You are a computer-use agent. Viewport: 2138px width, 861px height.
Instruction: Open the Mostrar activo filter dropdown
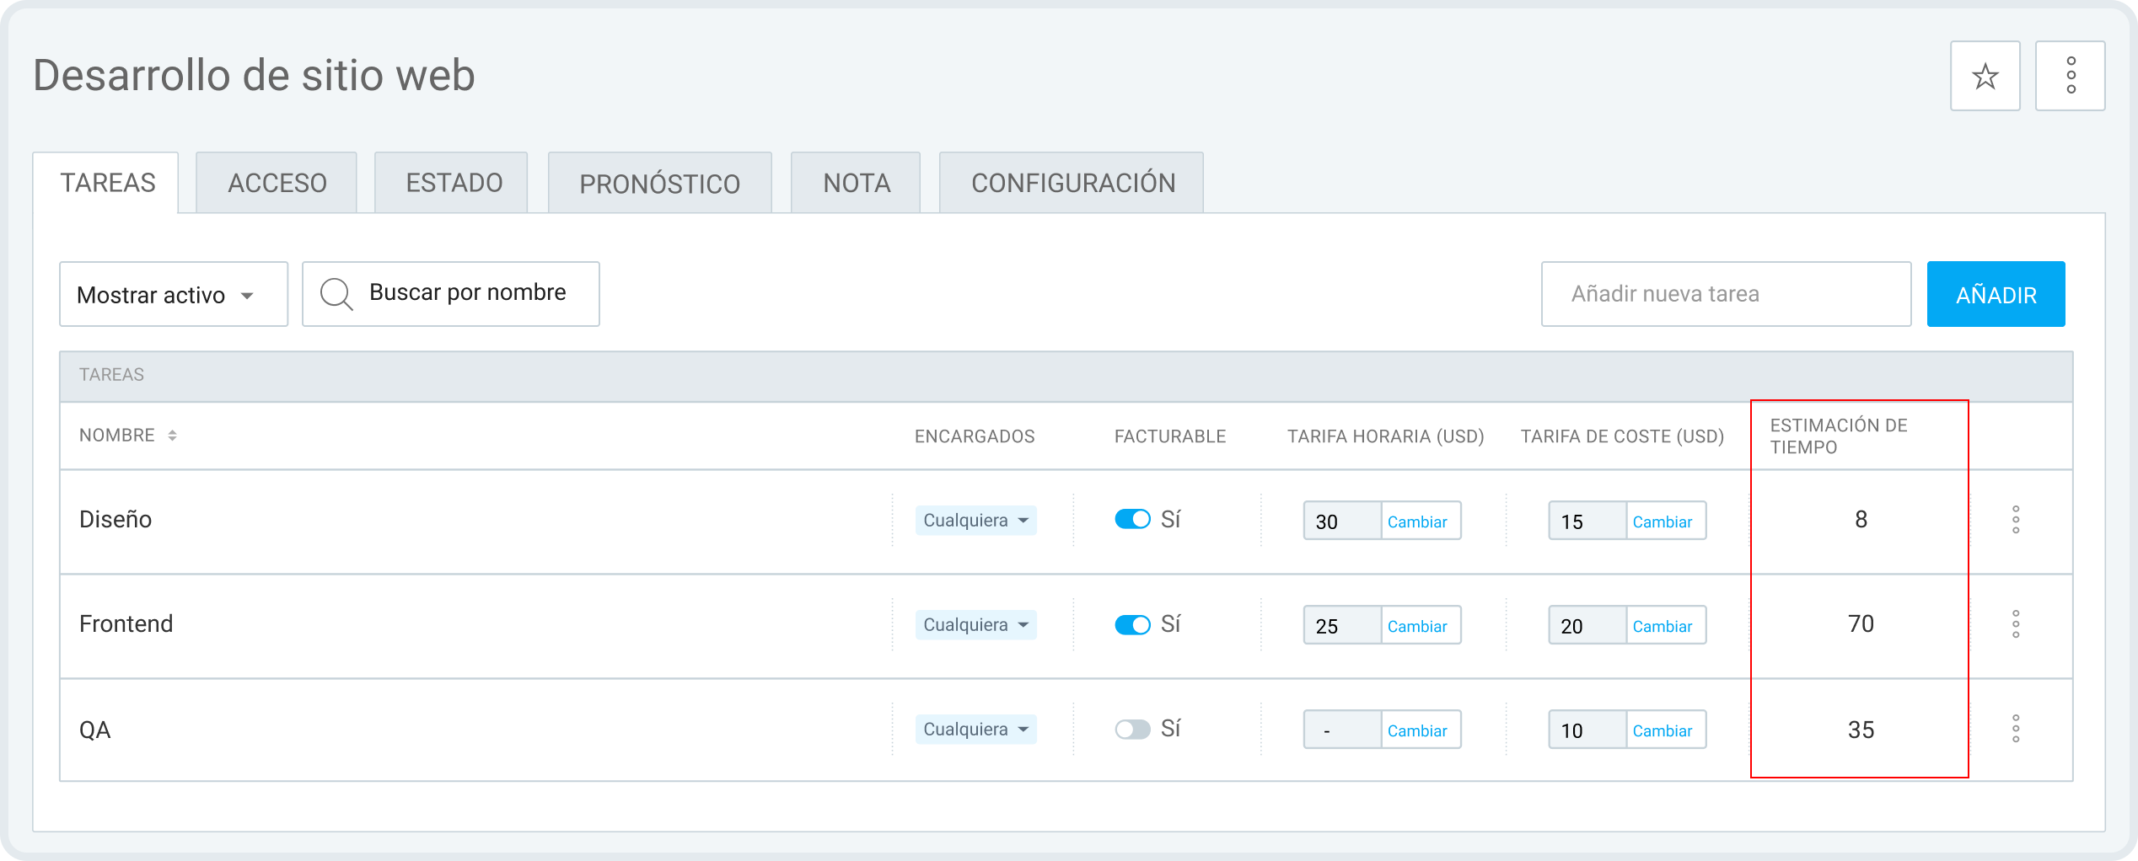pyautogui.click(x=174, y=294)
